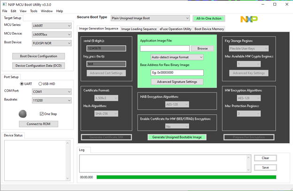The image size is (293, 191).
Task: Clear the log output
Action: (265, 158)
